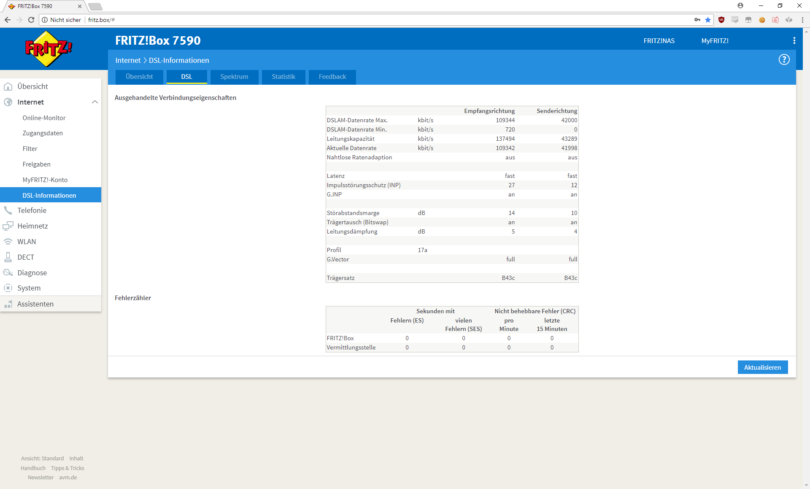810x489 pixels.
Task: Click the Diagnose icon in the sidebar
Action: click(x=8, y=273)
